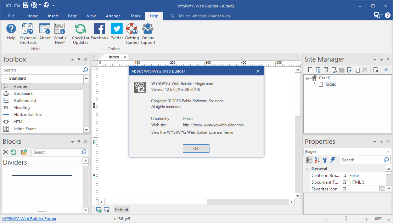Click the Blocks panel remove X icon
Image resolution: width=393 pixels, height=223 pixels.
[x=6, y=152]
